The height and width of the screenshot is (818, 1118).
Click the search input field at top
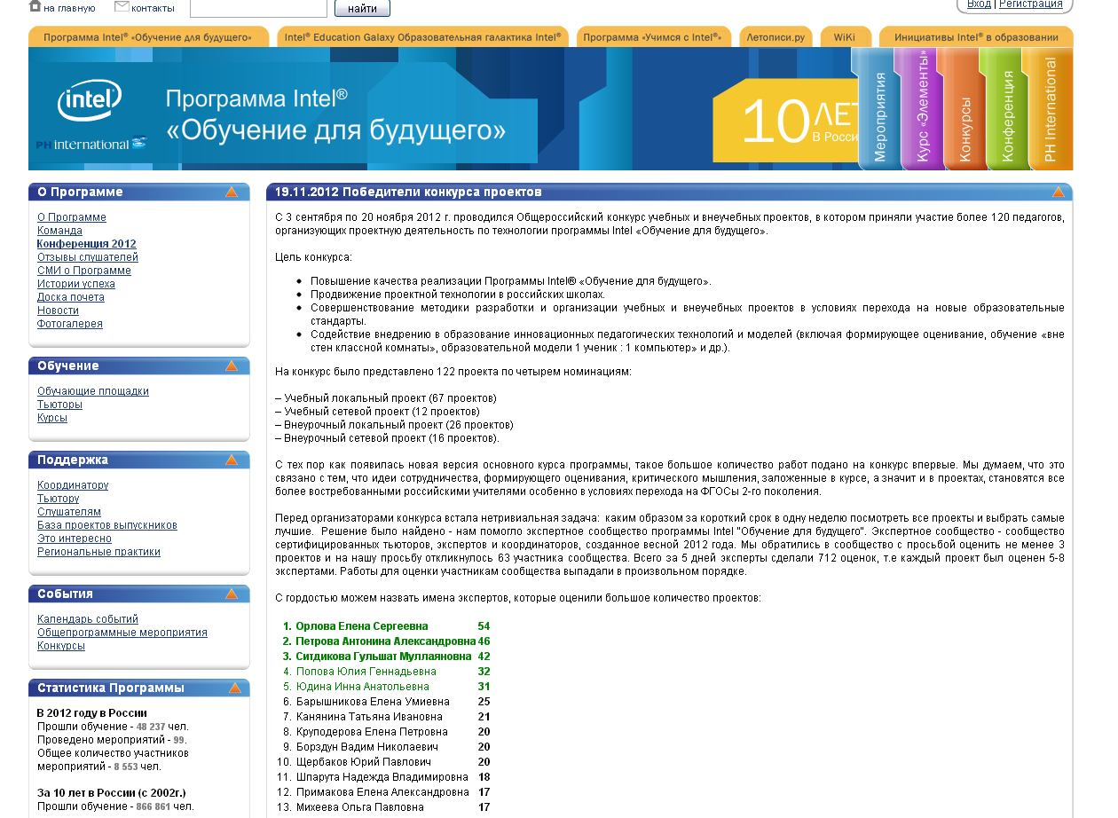tap(258, 8)
